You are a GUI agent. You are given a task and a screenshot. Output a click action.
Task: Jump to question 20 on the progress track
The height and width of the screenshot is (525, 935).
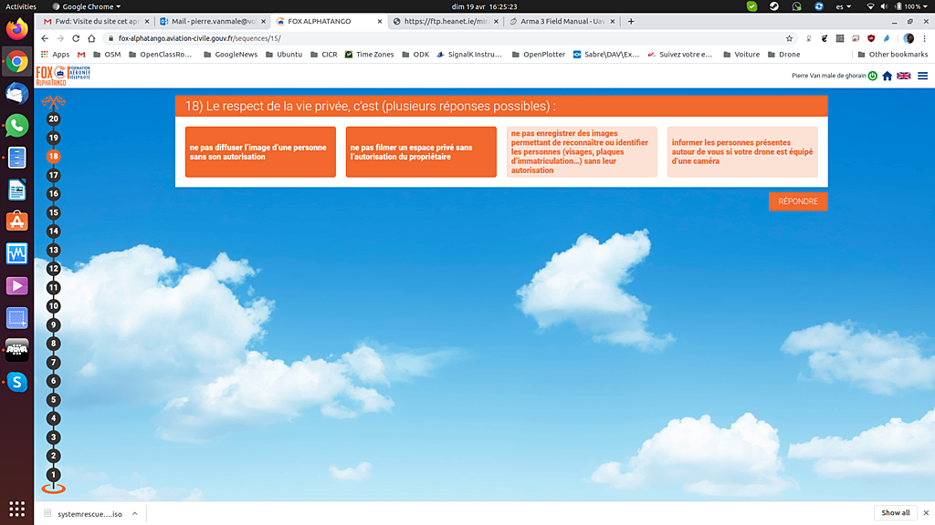pyautogui.click(x=54, y=118)
